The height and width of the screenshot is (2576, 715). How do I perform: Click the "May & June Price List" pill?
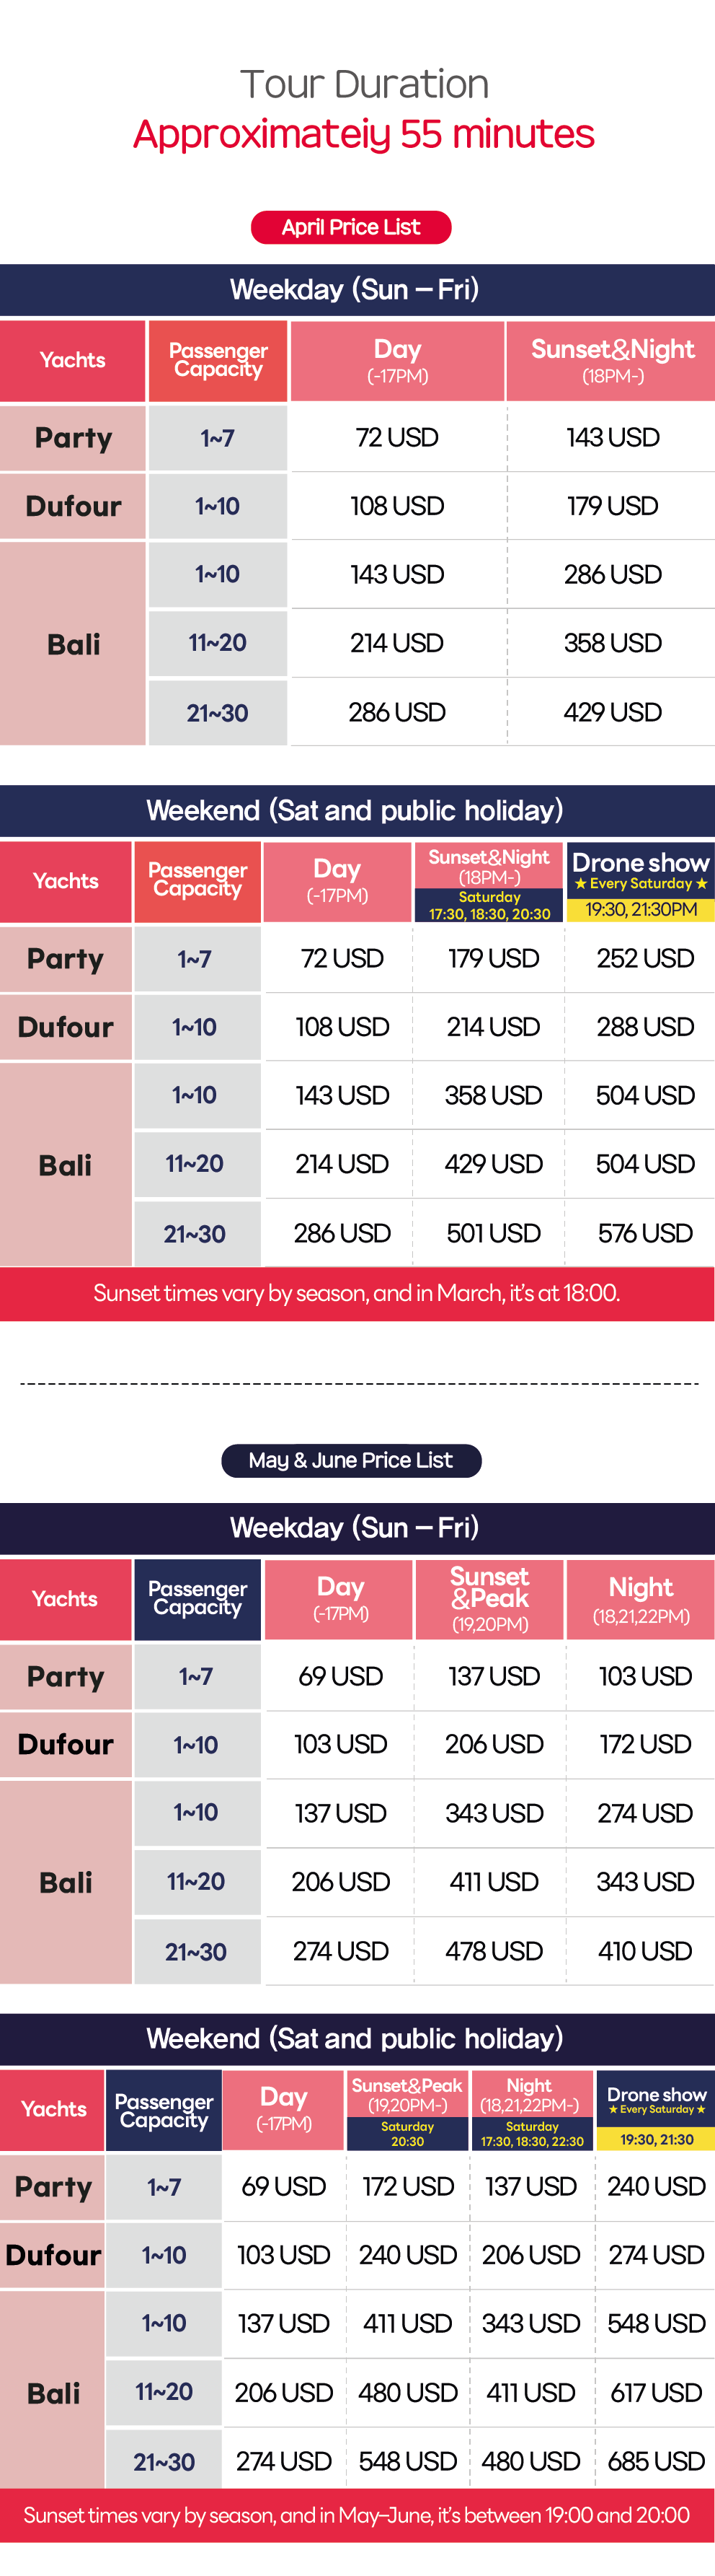[x=350, y=1460]
